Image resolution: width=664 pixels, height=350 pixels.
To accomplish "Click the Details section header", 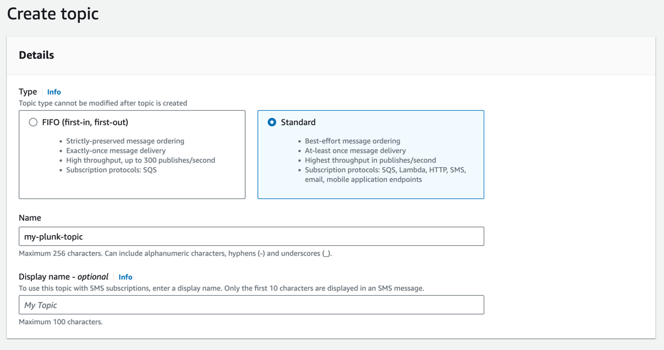I will (x=37, y=55).
